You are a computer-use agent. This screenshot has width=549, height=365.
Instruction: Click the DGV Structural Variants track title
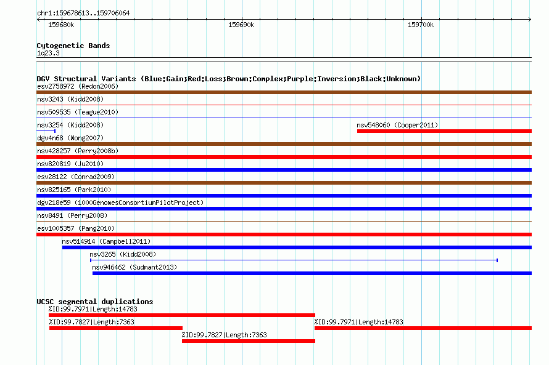tap(229, 79)
